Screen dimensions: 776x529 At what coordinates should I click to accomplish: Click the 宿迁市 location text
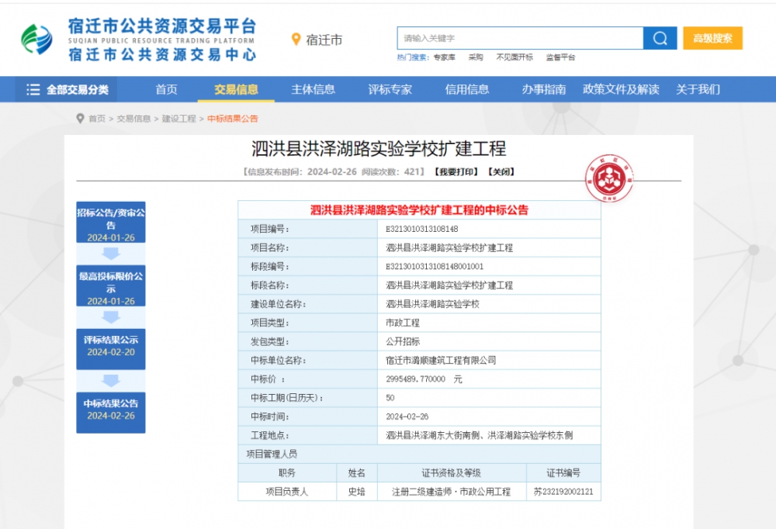324,40
